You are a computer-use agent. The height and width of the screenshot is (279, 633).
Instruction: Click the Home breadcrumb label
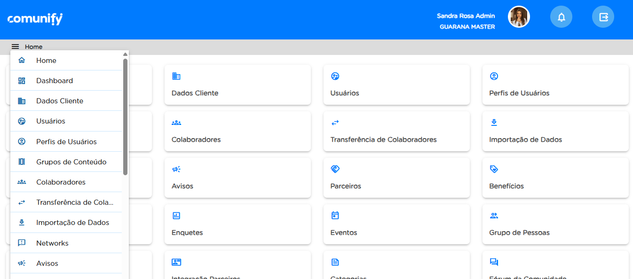(x=33, y=47)
